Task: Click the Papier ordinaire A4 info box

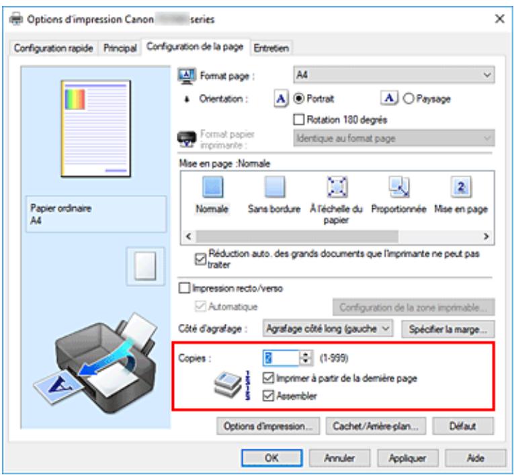Action: point(95,214)
